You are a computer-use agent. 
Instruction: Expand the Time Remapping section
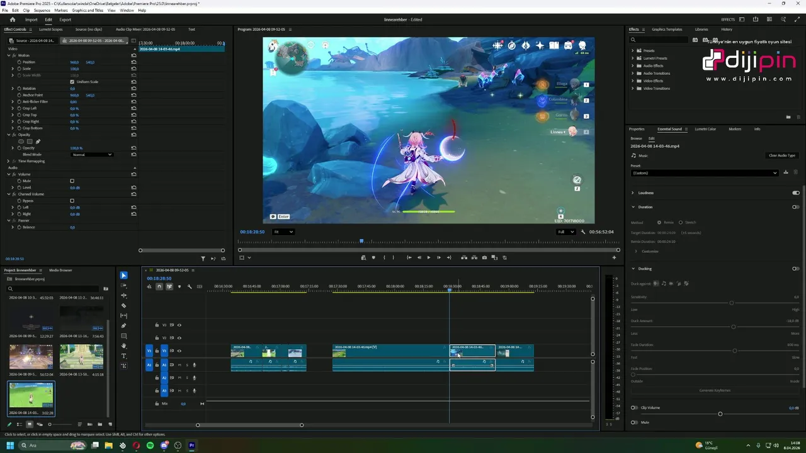(x=9, y=161)
